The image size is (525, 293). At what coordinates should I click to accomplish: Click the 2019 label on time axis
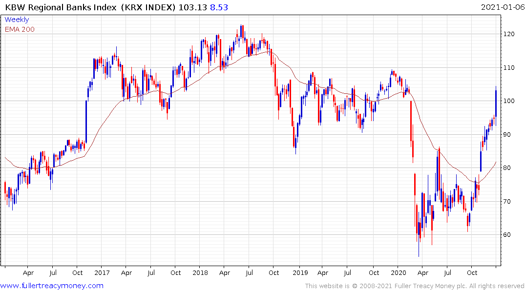[300, 272]
